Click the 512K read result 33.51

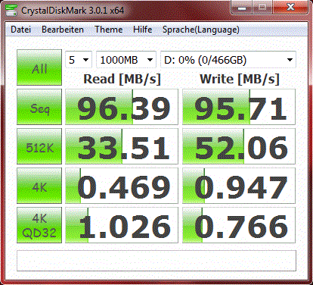pyautogui.click(x=122, y=146)
